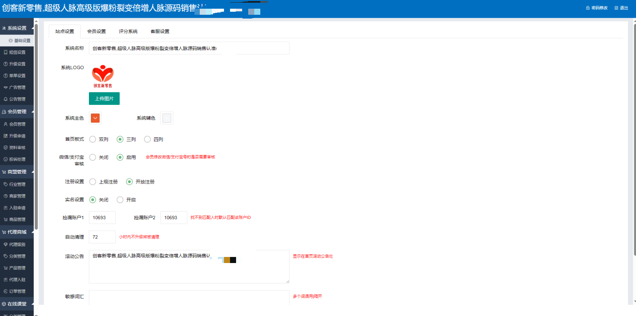Click the bell icon for 公告管理

tap(6, 99)
